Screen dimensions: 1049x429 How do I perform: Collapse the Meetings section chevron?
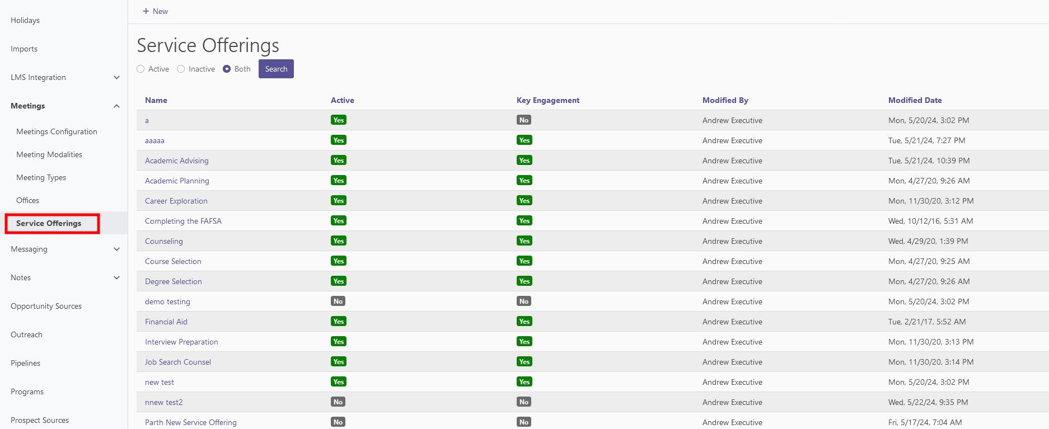click(116, 106)
